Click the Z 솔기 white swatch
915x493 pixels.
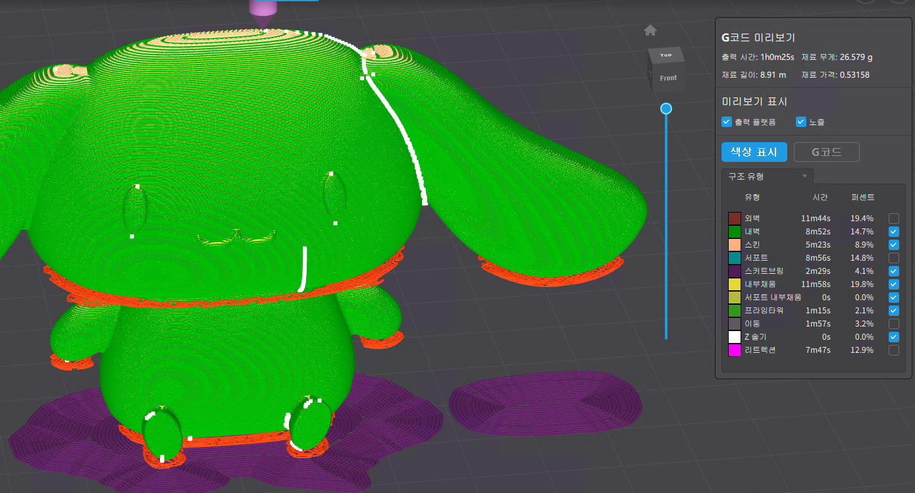point(735,337)
